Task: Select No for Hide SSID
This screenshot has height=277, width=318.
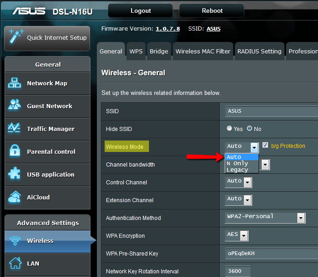Action: [x=249, y=129]
